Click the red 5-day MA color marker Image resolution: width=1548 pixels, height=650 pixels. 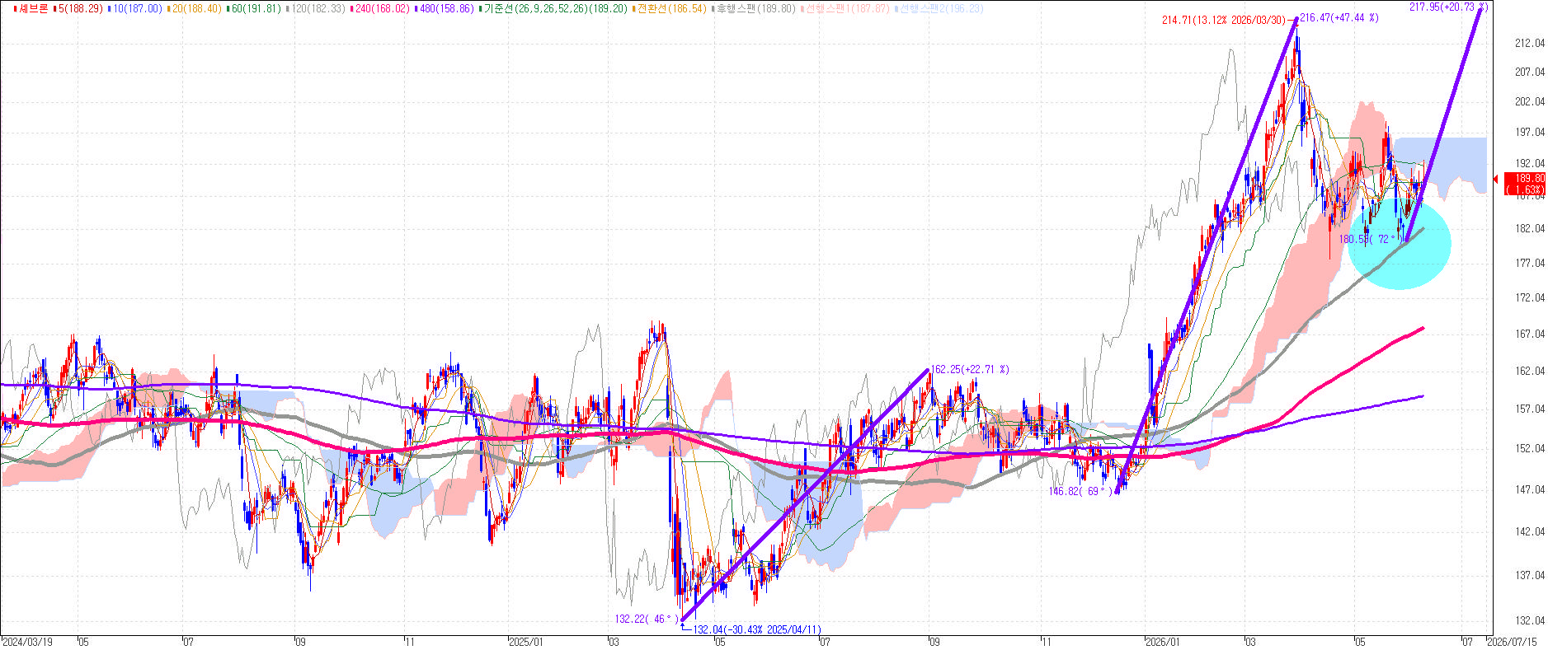click(x=54, y=8)
